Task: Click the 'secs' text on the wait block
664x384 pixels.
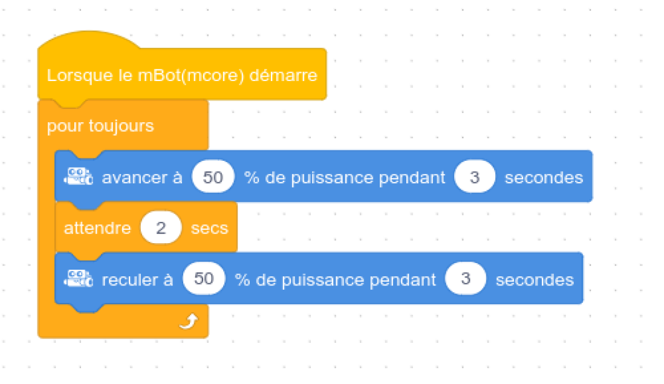Action: pyautogui.click(x=209, y=228)
